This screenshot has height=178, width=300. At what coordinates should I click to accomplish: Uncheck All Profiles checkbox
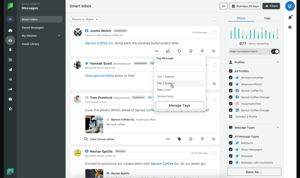pos(231,71)
